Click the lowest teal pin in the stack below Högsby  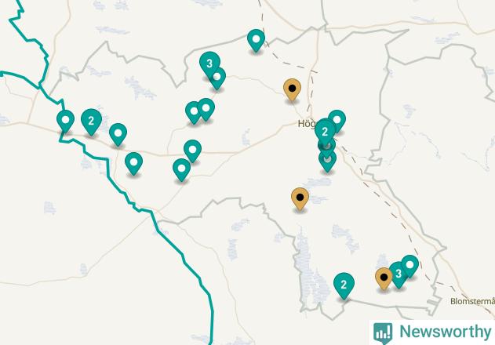pos(327,162)
